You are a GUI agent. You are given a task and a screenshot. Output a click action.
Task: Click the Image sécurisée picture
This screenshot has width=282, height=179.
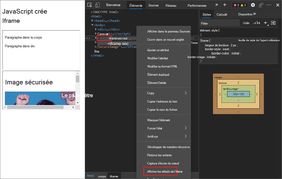click(40, 98)
